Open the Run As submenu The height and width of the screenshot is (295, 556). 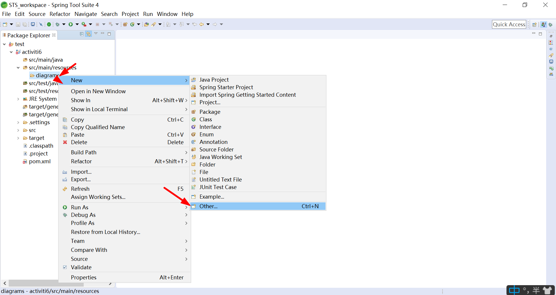click(125, 207)
